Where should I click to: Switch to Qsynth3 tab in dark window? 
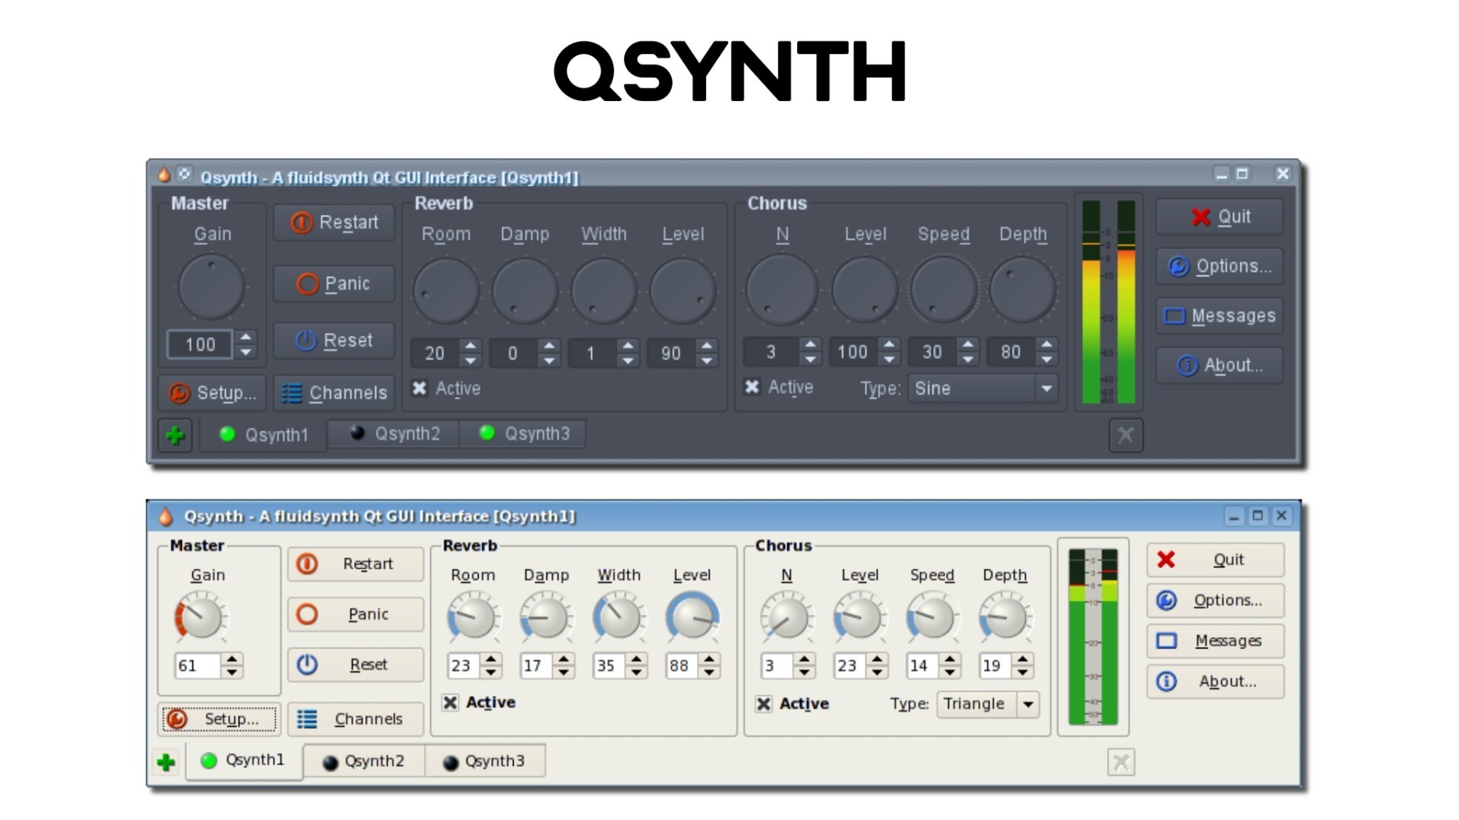[x=524, y=434]
